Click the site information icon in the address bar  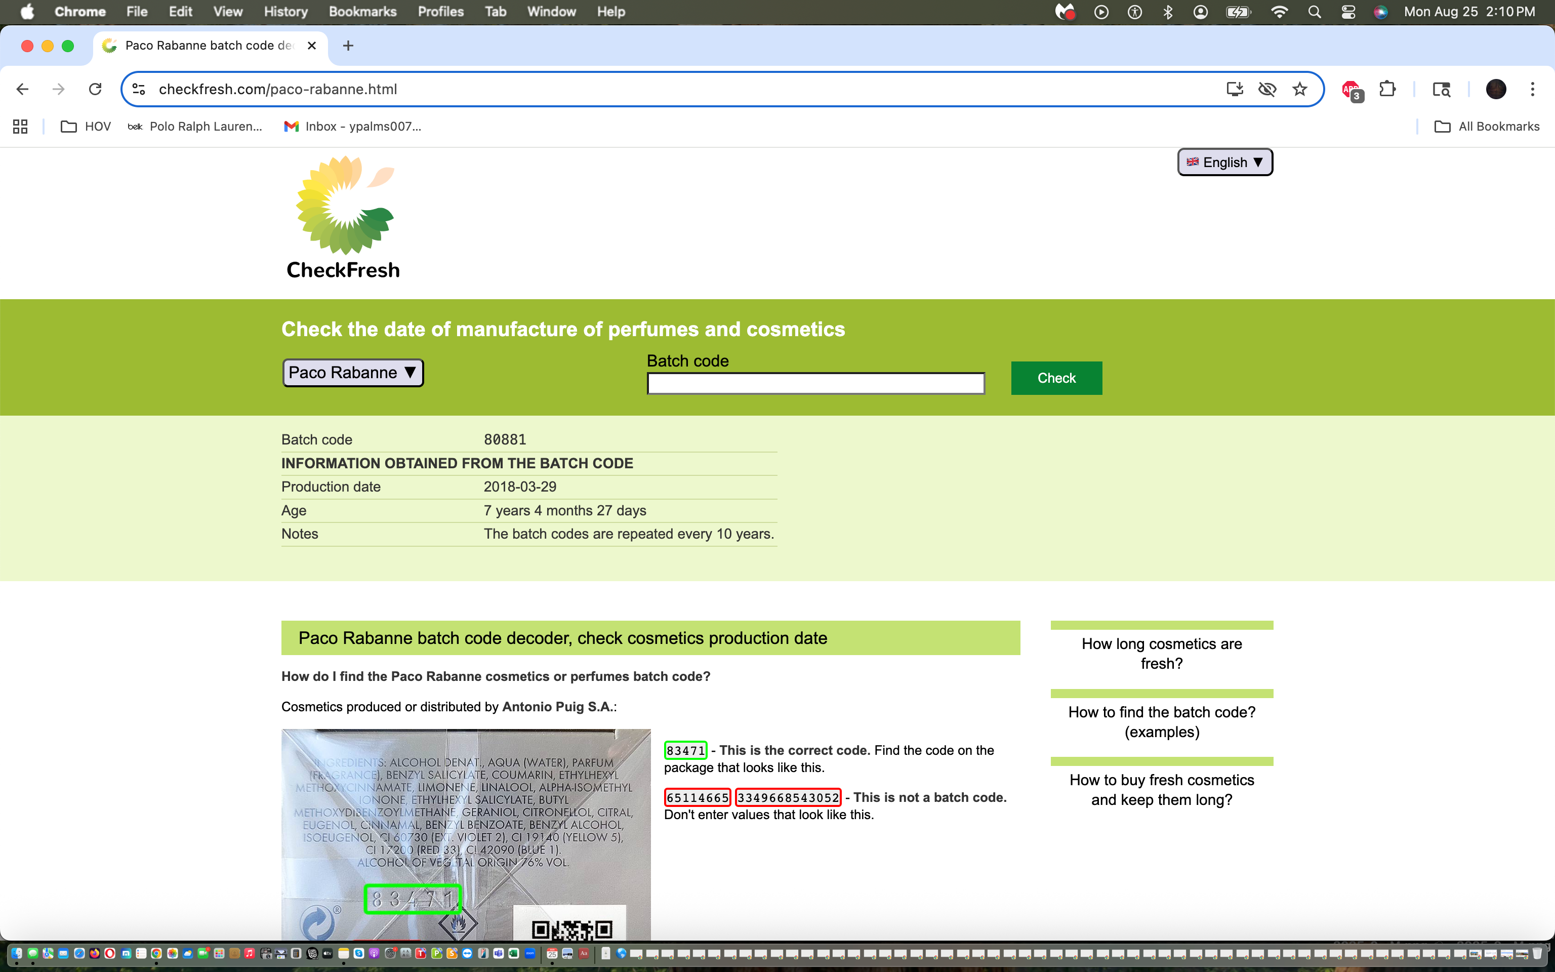pyautogui.click(x=139, y=90)
